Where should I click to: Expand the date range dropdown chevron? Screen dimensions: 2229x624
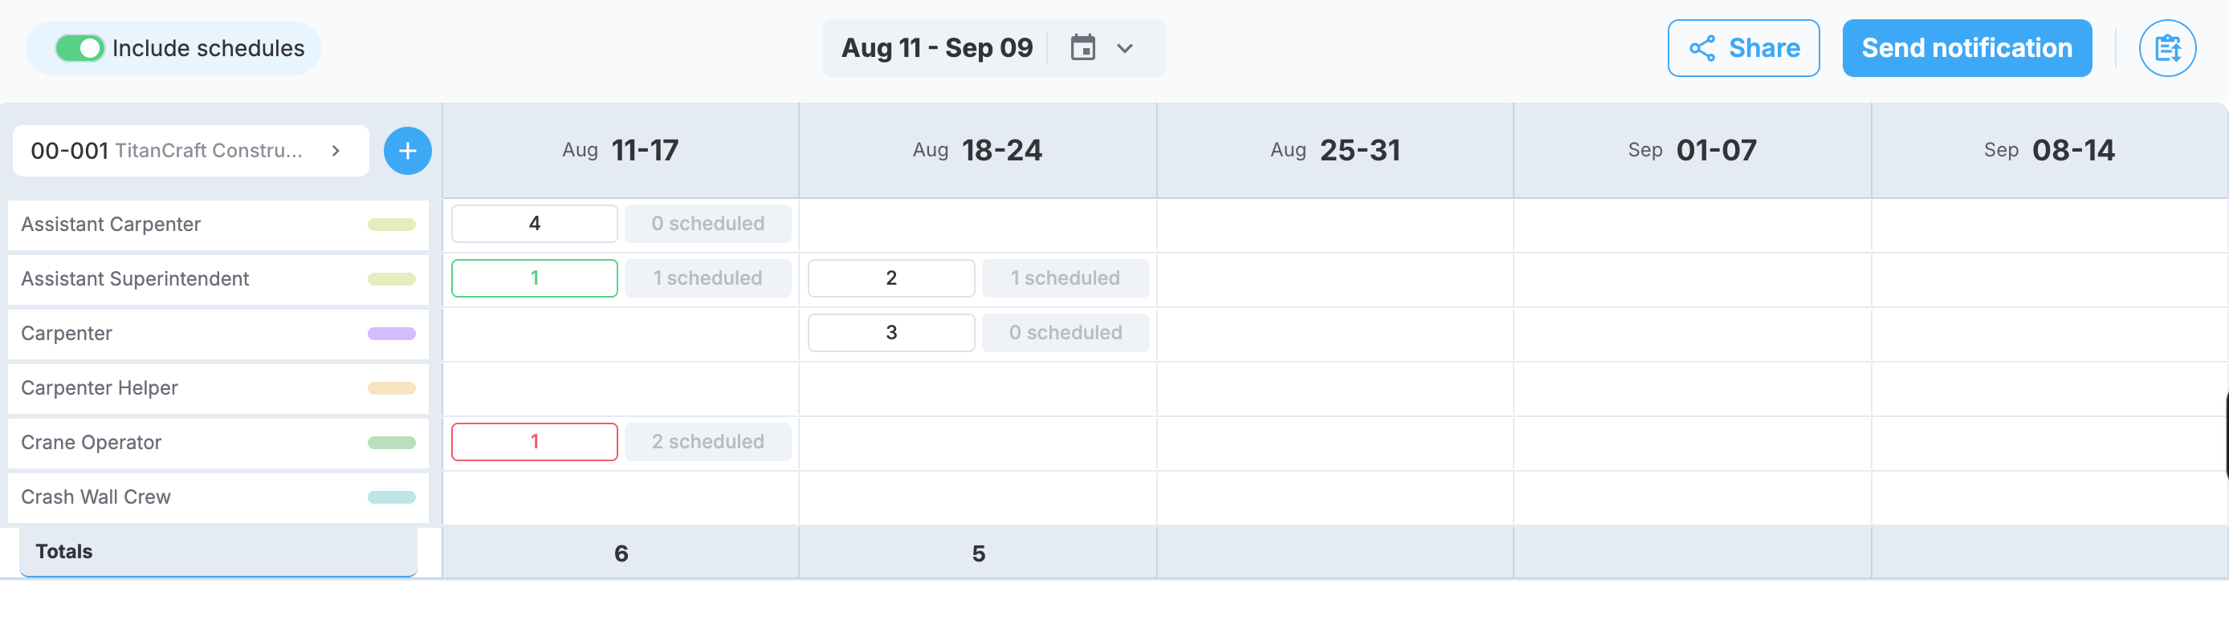click(x=1124, y=49)
